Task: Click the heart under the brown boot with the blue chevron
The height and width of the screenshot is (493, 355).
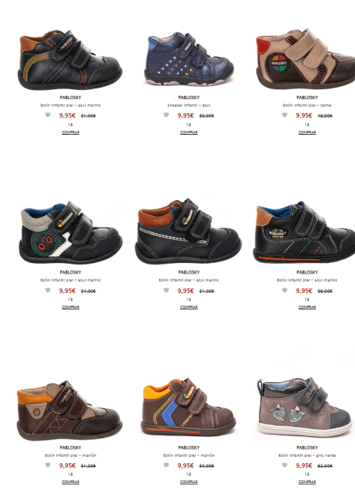Action: 166,465
